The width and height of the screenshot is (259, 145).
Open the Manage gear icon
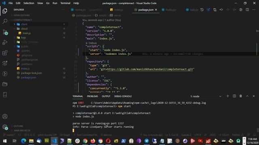pos(5,127)
